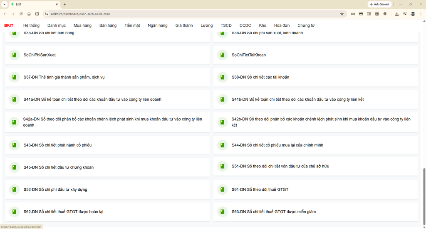Open the browser profile avatar
This screenshot has height=229, width=426.
pos(413,14)
